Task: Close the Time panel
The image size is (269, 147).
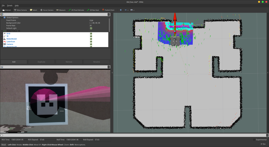Action: pyautogui.click(x=267, y=135)
